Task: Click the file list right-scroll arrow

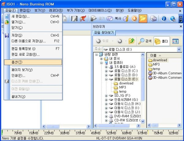Action: click(x=179, y=125)
